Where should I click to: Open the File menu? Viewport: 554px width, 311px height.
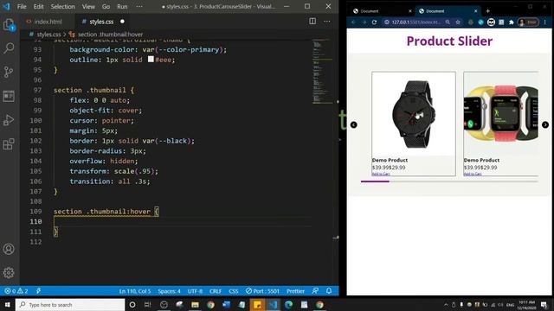(22, 6)
